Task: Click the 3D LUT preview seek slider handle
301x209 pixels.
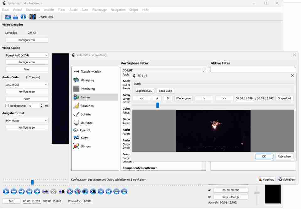Action: 158,105
